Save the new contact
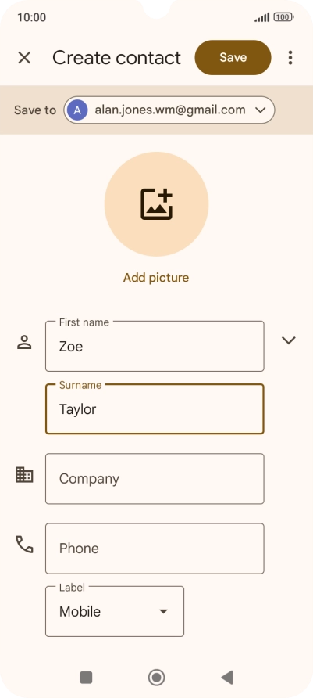The height and width of the screenshot is (698, 313). coord(233,57)
